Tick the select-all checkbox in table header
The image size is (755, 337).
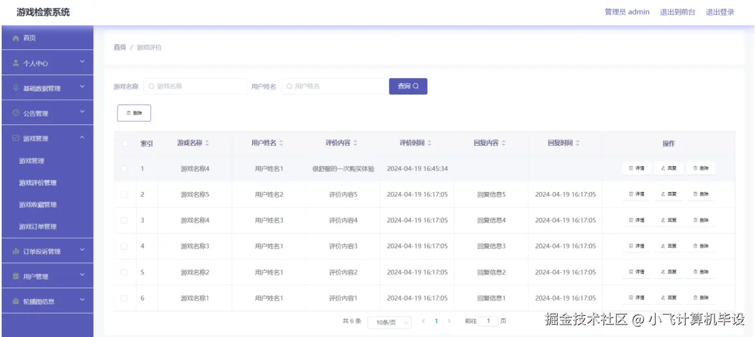(125, 144)
